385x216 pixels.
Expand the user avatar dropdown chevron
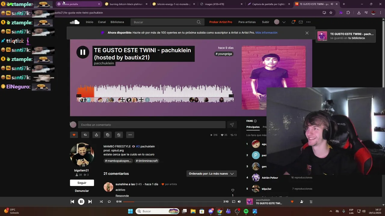[x=284, y=22]
